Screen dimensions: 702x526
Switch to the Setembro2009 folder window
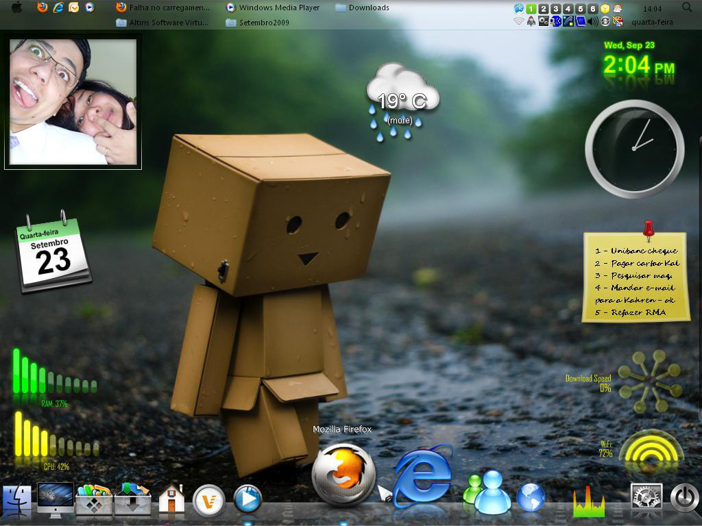point(258,23)
